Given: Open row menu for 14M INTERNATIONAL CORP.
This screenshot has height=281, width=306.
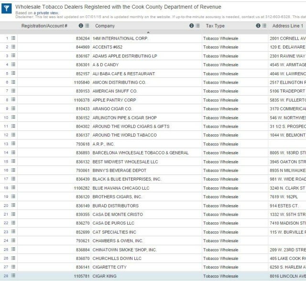Looking at the screenshot, I should point(13,38).
